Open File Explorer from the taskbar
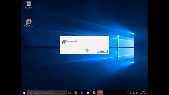 [x=88, y=93]
